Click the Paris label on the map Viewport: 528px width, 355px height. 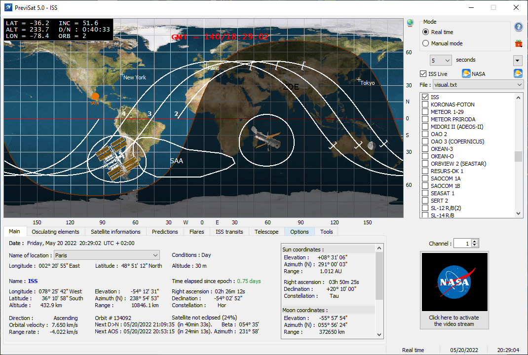pos(214,68)
